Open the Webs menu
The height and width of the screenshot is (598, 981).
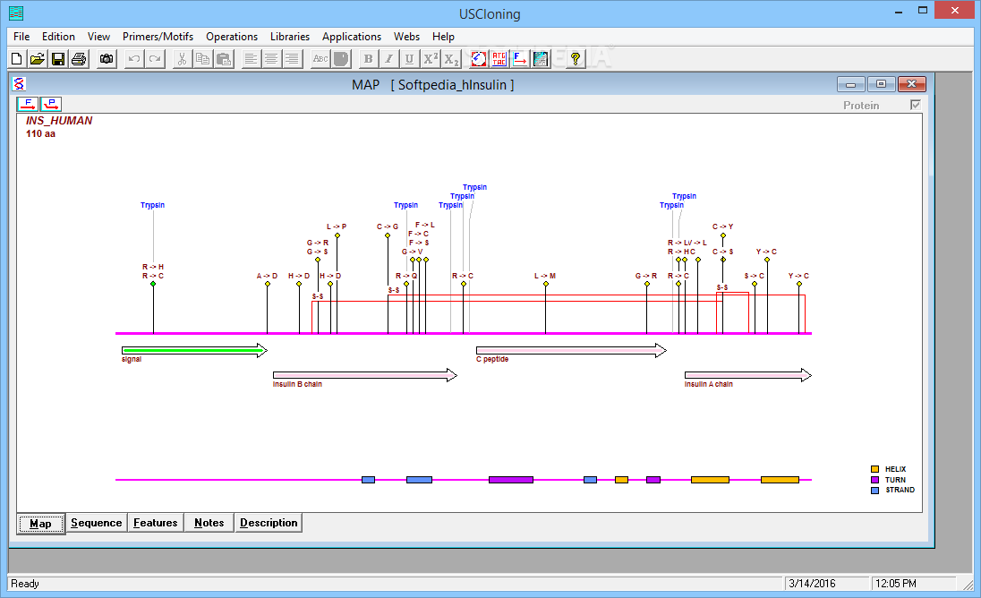point(406,37)
